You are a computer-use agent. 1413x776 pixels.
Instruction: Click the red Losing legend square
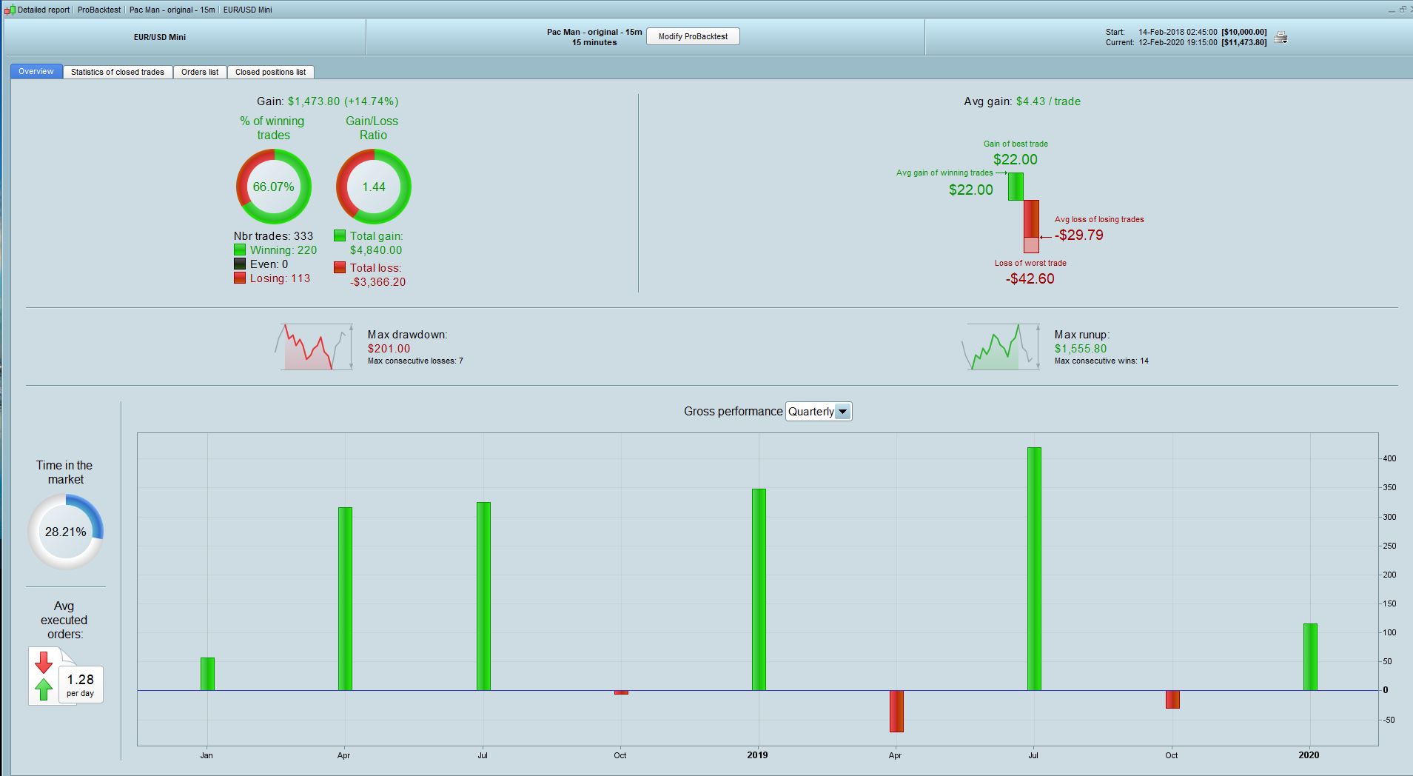240,278
